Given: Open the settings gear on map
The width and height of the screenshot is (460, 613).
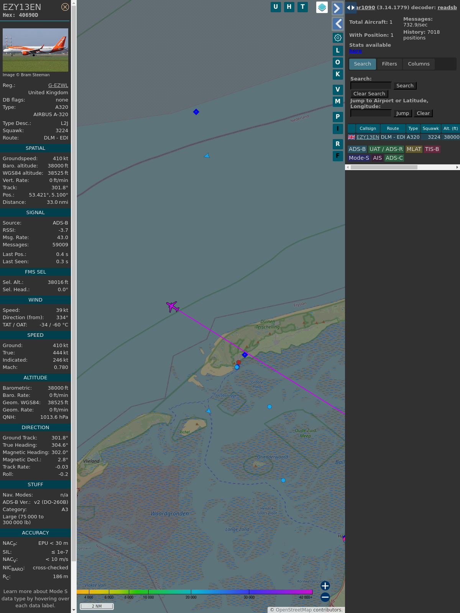Looking at the screenshot, I should pos(338,38).
